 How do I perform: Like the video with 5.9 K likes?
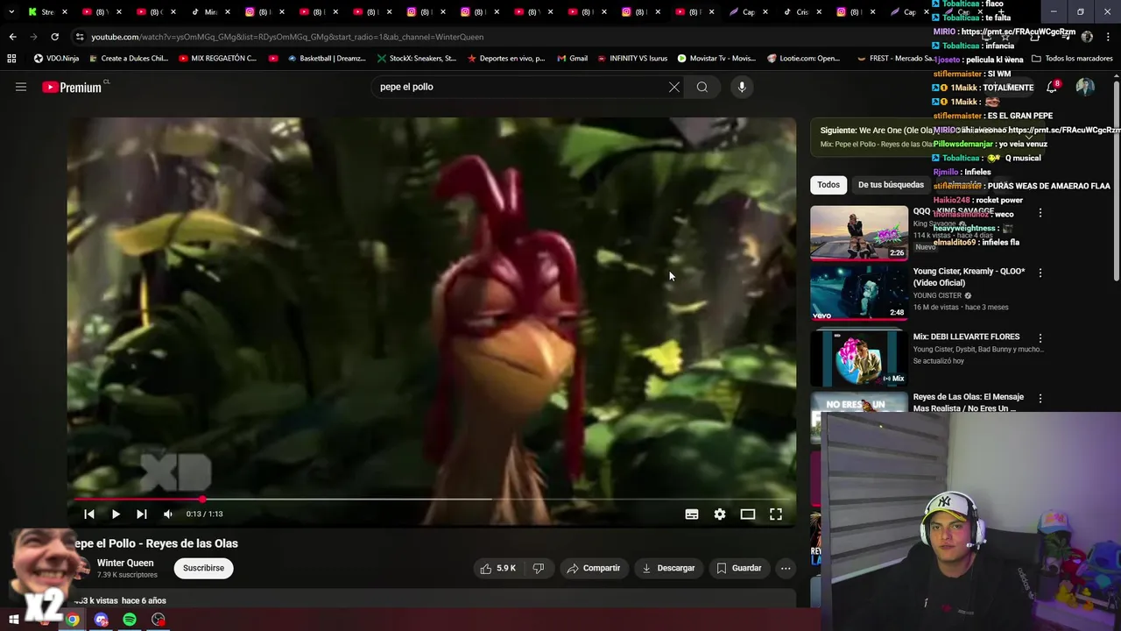pos(497,568)
